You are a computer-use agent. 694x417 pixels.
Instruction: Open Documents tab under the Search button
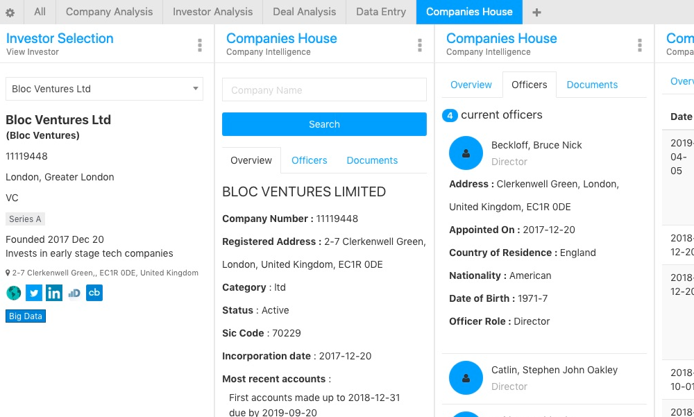point(372,160)
